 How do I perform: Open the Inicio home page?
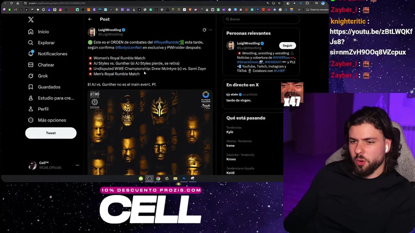39,32
